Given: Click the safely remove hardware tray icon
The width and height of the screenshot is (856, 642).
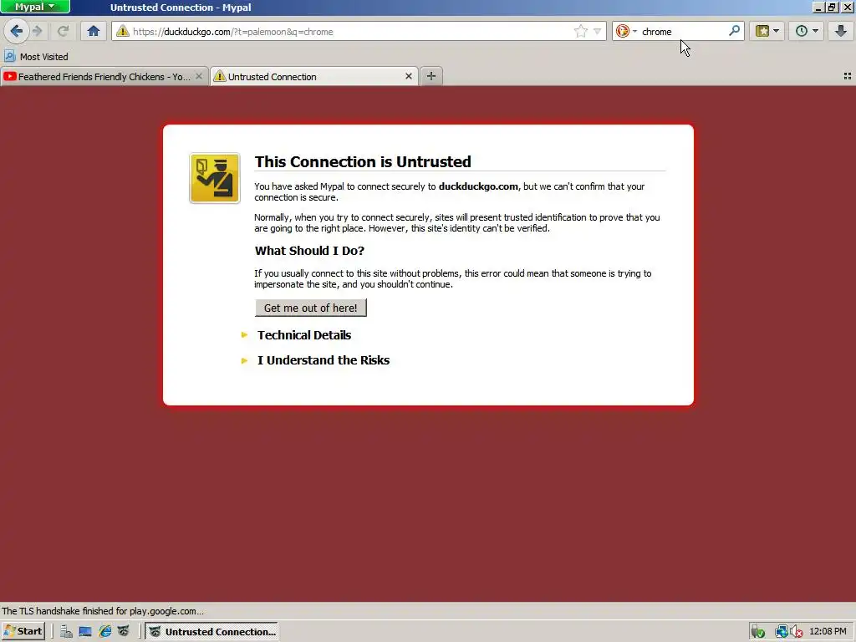Looking at the screenshot, I should click(757, 632).
